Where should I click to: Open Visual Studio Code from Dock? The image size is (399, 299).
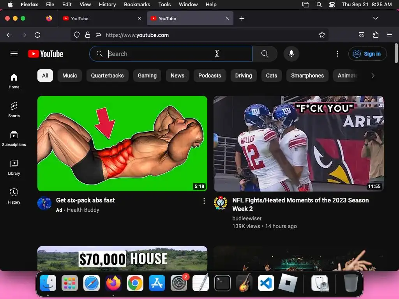click(266, 283)
